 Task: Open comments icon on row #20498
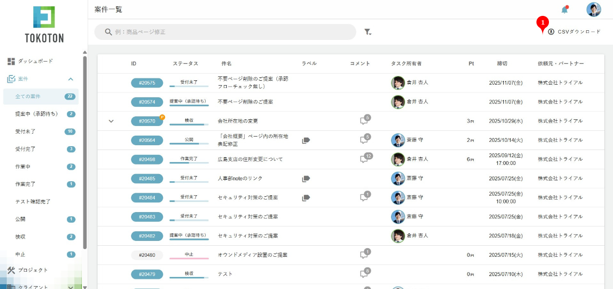tap(364, 159)
